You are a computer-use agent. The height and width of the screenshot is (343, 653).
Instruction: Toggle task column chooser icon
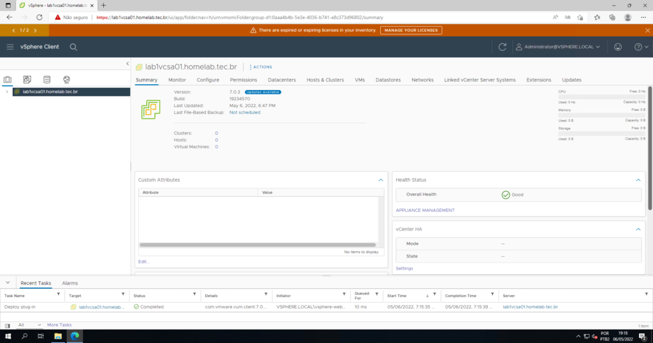tap(7, 326)
